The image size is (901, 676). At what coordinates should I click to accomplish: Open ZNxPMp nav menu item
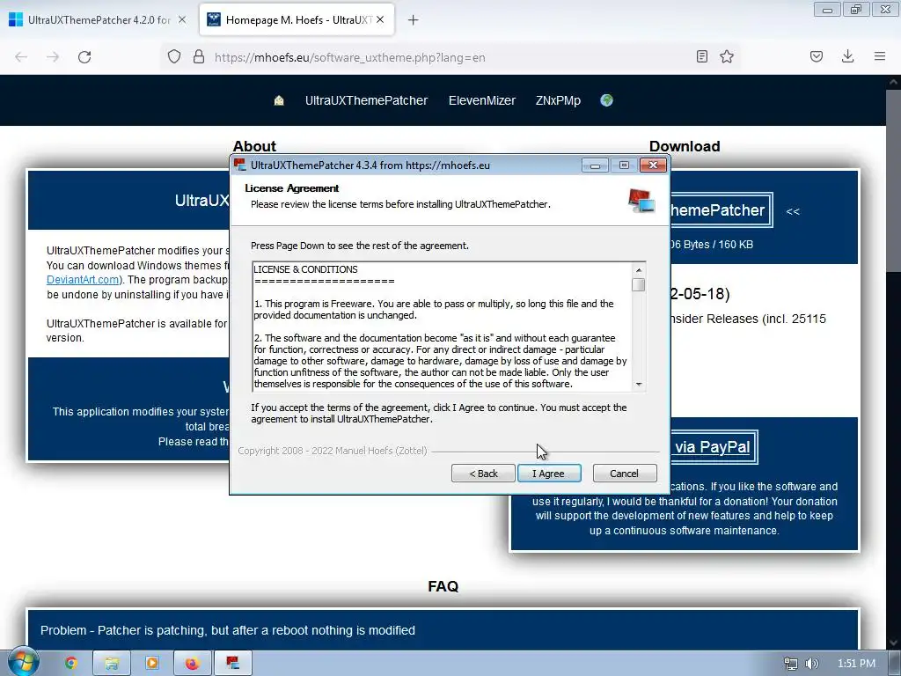click(x=558, y=100)
